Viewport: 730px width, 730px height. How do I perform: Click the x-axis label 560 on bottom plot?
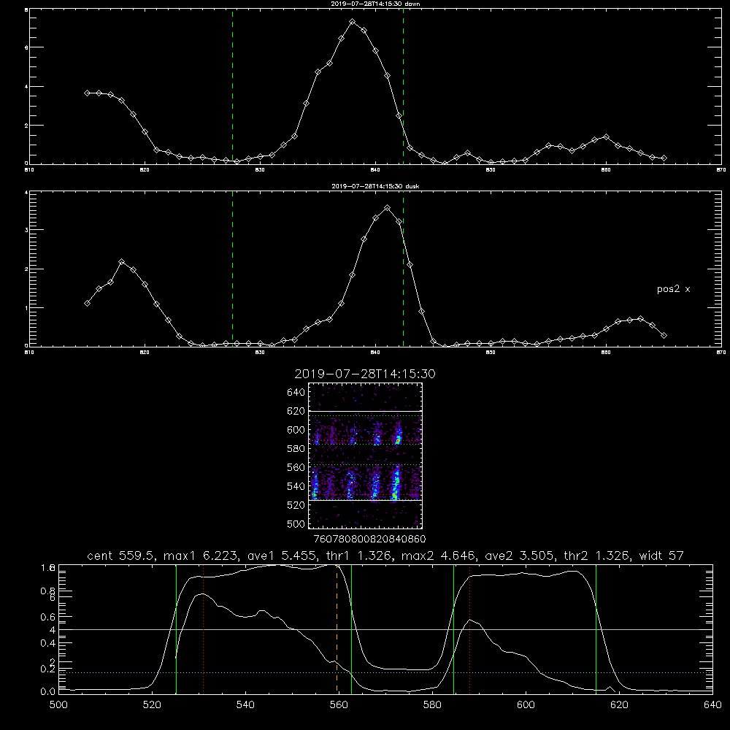pos(339,705)
